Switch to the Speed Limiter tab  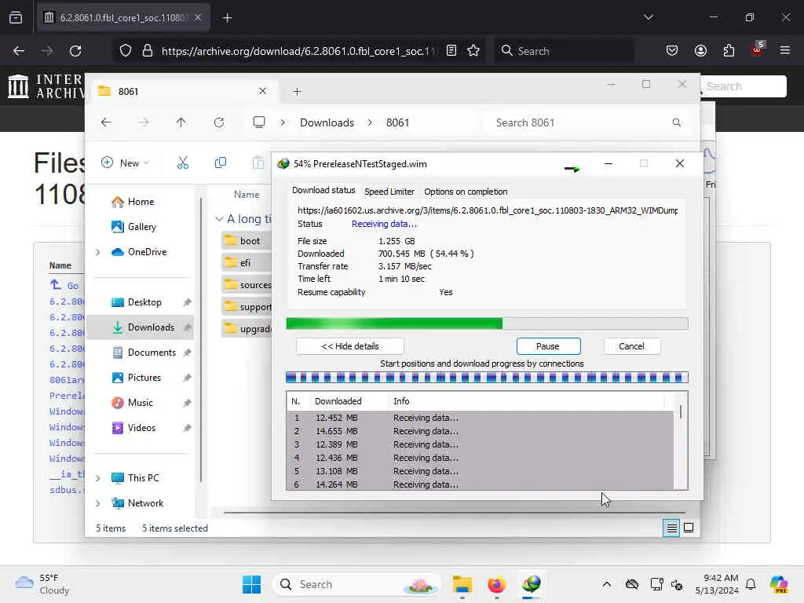pyautogui.click(x=389, y=192)
